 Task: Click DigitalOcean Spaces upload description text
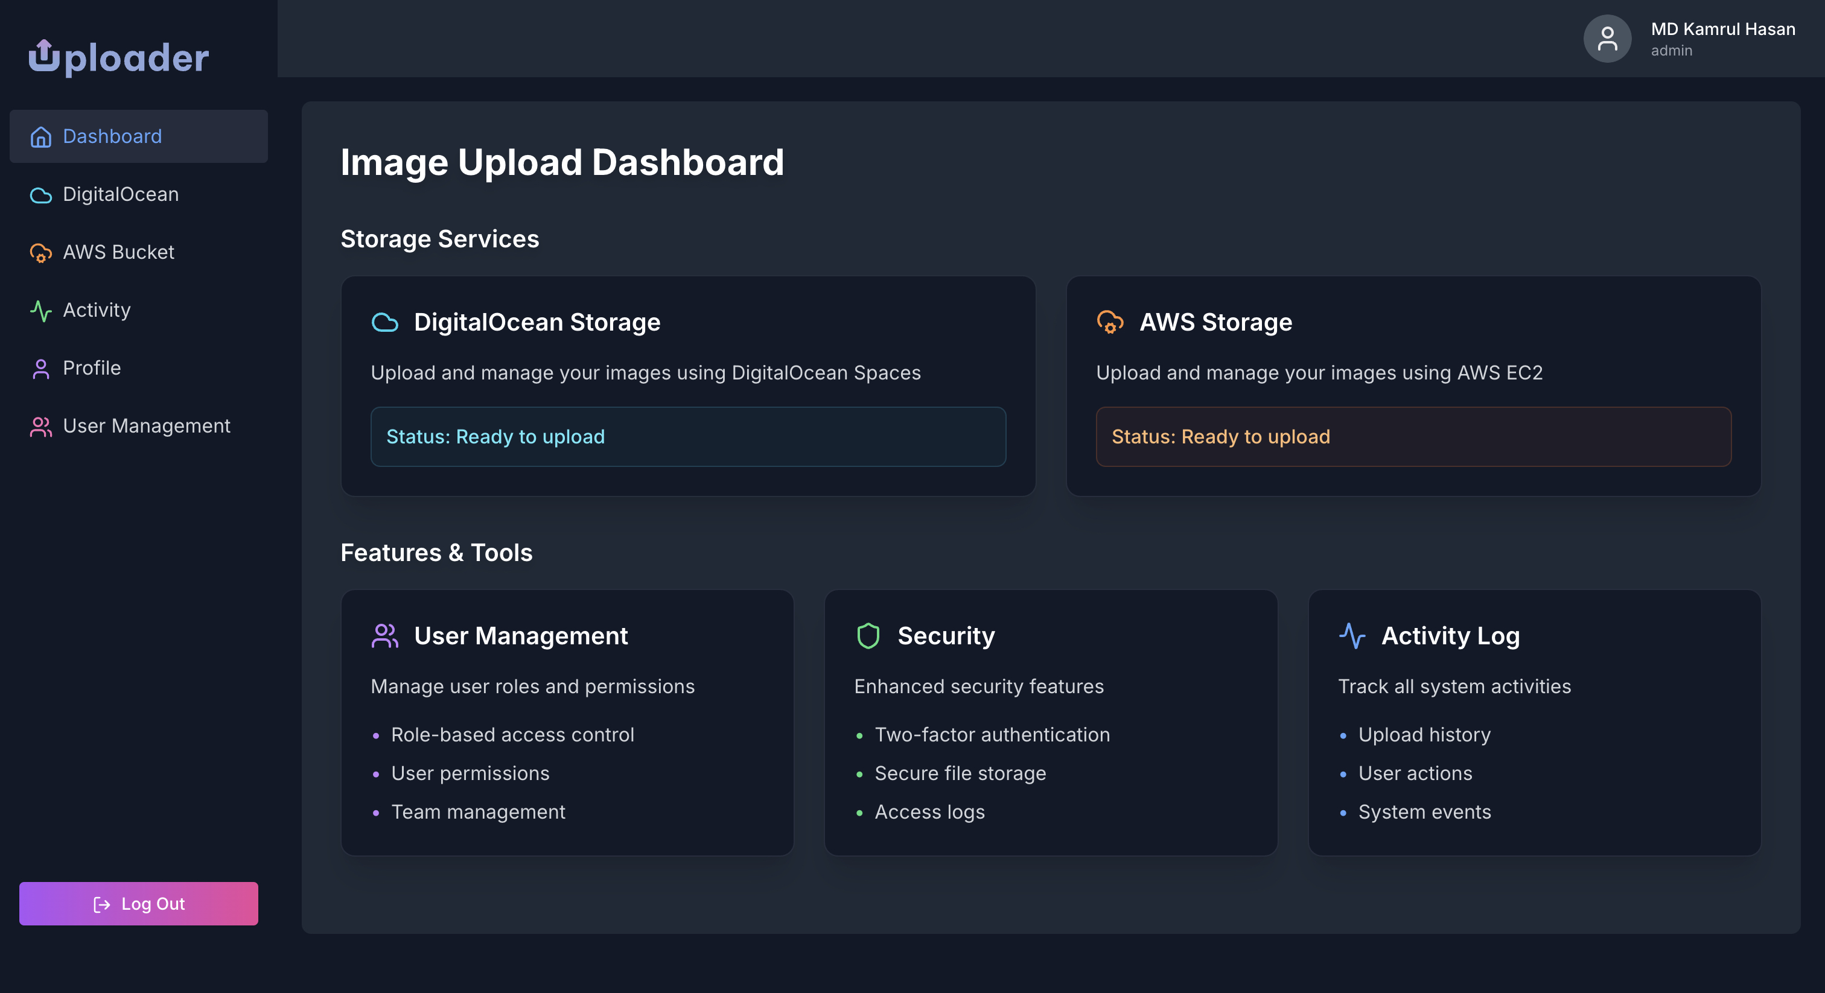(645, 373)
